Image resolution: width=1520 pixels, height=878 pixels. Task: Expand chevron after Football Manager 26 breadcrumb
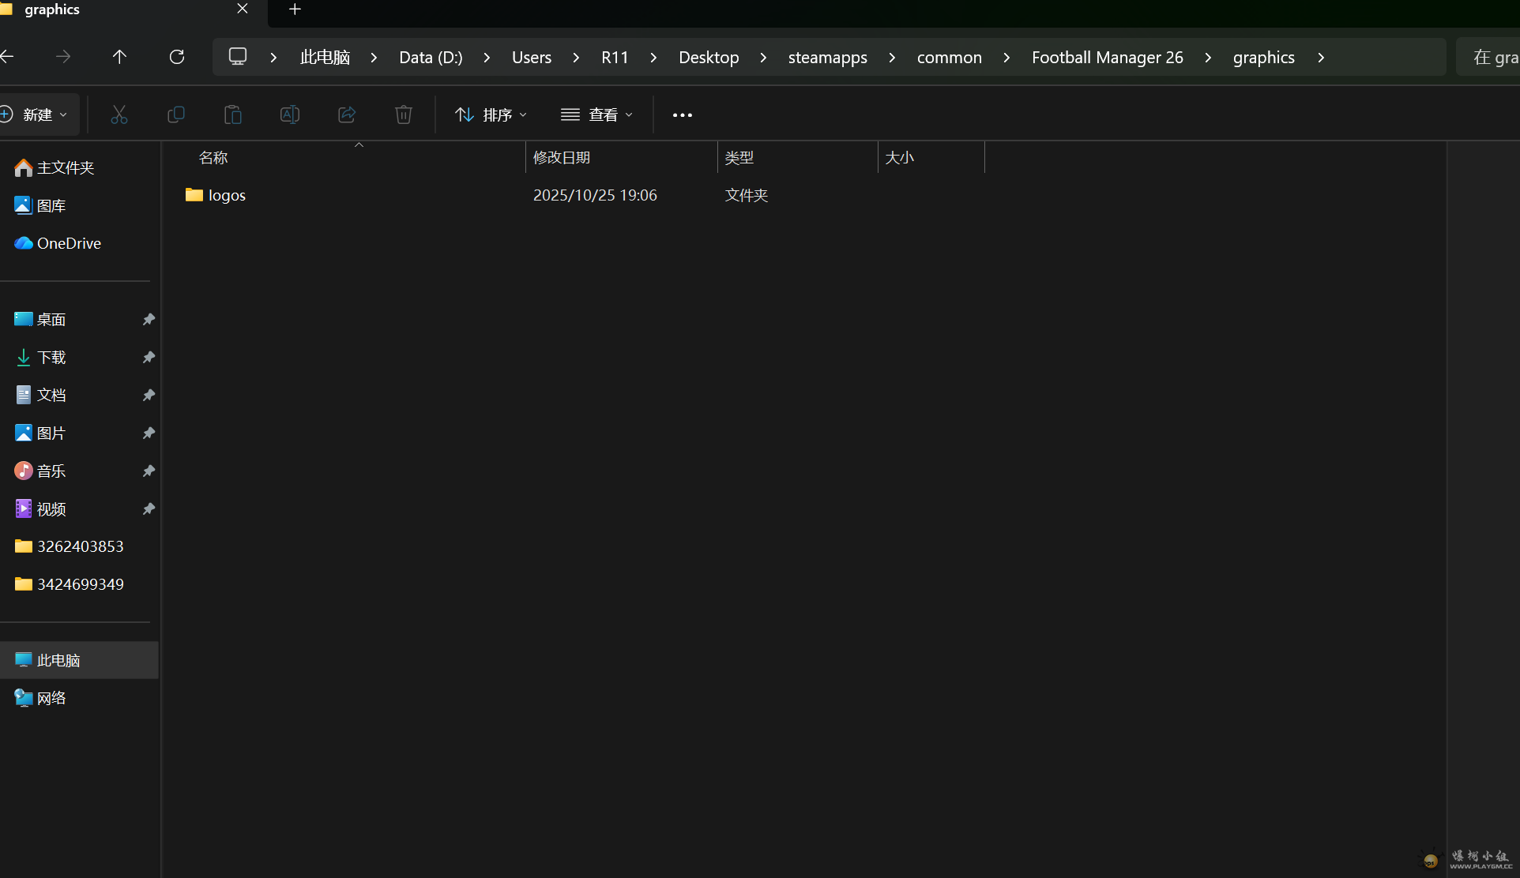(1208, 58)
